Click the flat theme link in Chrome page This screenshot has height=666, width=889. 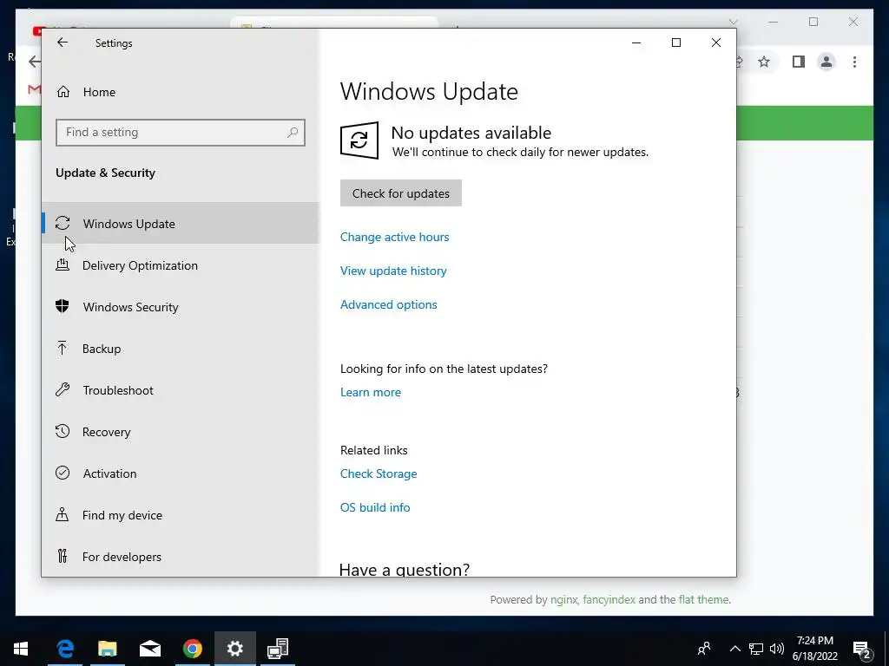click(703, 599)
